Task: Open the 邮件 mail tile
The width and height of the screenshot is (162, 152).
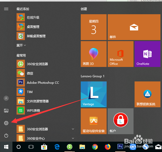Action: [134, 27]
